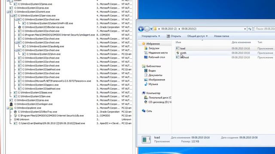275x154 pixels.
Task: Open the Изображения library icon
Action: click(x=146, y=80)
